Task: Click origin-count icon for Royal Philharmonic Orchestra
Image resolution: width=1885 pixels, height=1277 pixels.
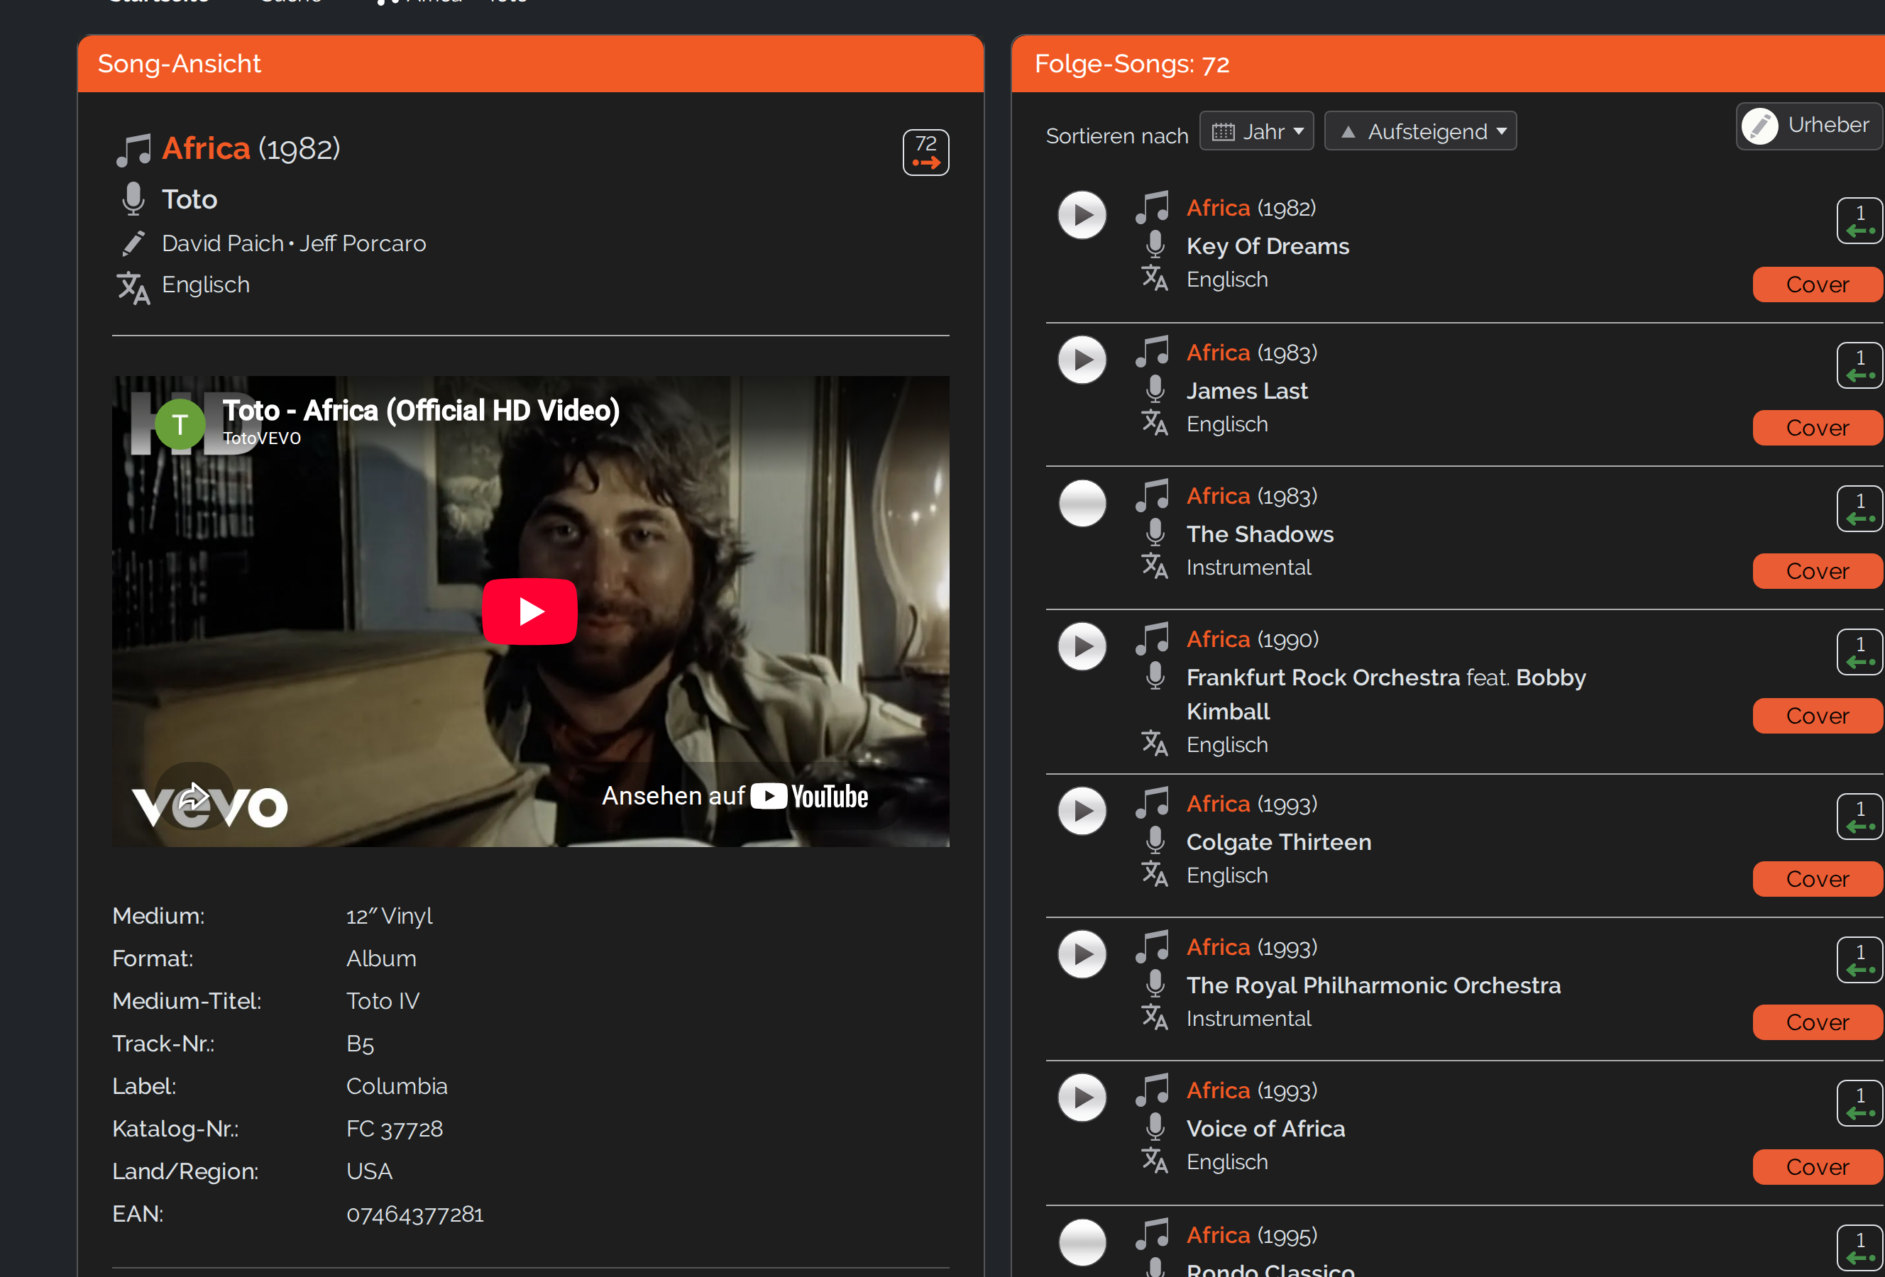Action: (1860, 960)
